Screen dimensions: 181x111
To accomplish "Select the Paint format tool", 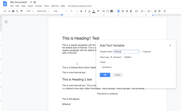I will pyautogui.click(x=21, y=11).
